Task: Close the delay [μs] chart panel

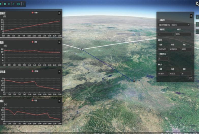Action: click(59, 101)
